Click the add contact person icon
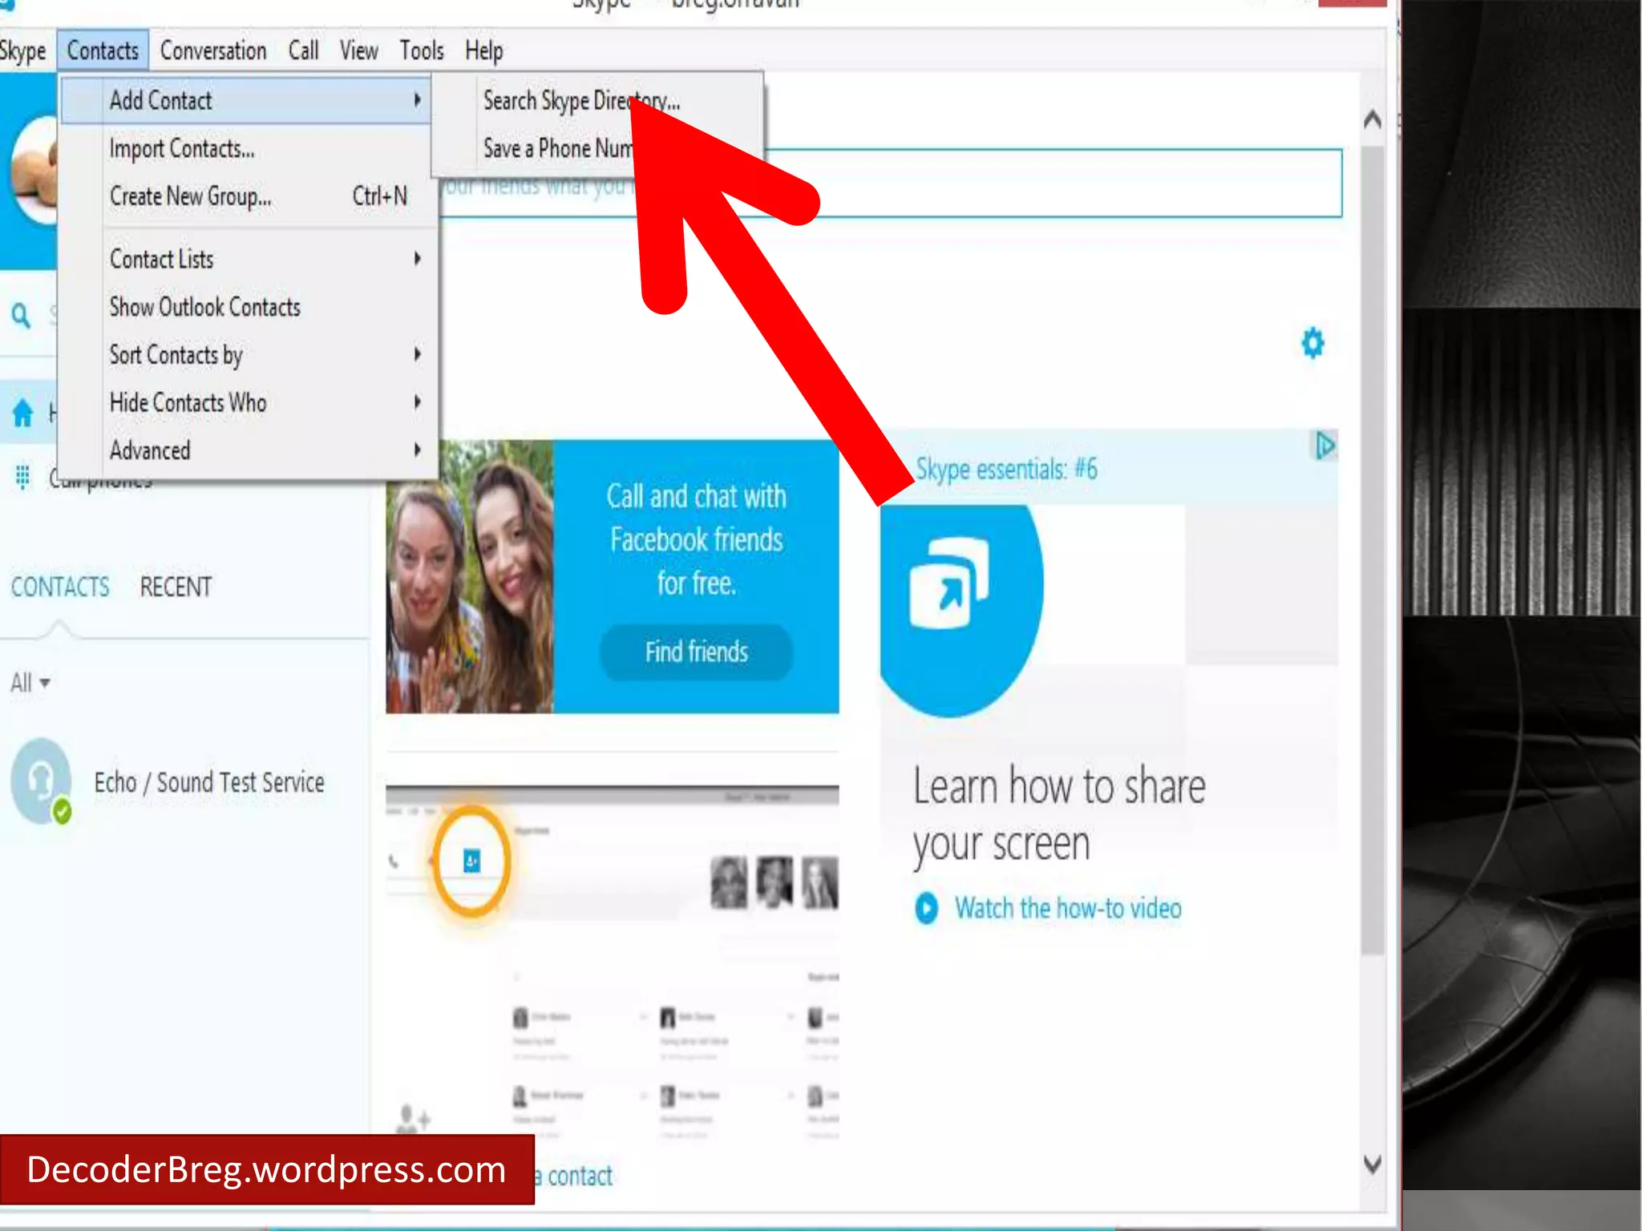The width and height of the screenshot is (1642, 1231). coord(413,1119)
